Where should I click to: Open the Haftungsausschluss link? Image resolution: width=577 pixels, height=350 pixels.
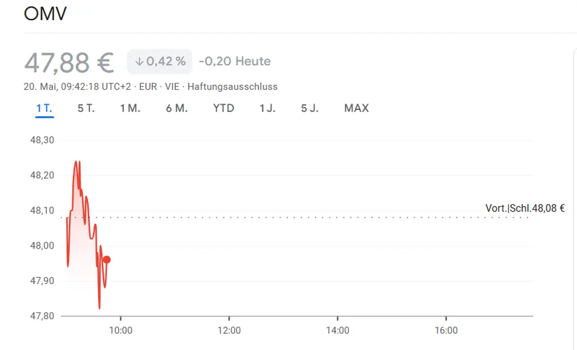[x=232, y=87]
